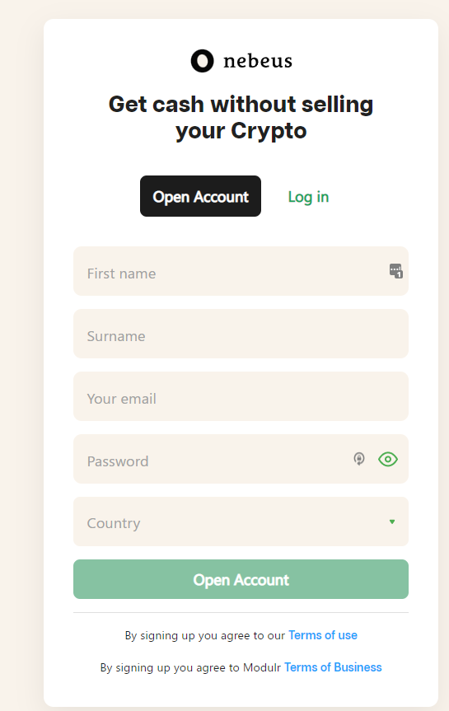Click the nebeus circular logo icon
The height and width of the screenshot is (711, 449).
(x=202, y=61)
